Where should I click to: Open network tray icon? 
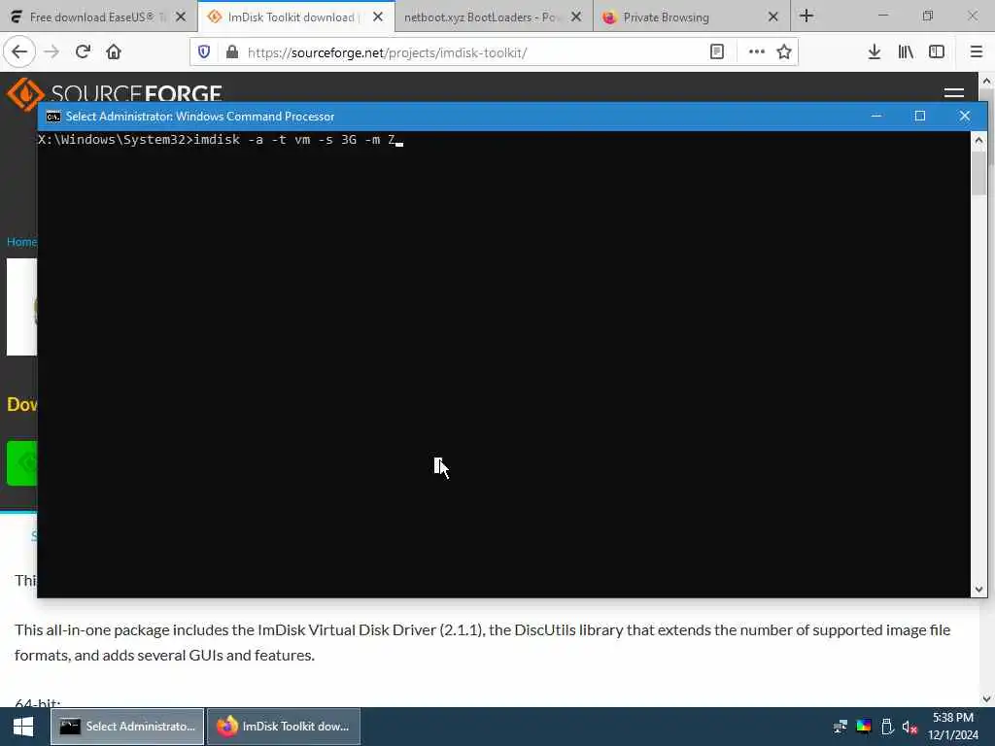click(x=841, y=727)
